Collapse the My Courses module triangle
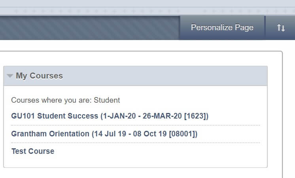 click(x=10, y=76)
